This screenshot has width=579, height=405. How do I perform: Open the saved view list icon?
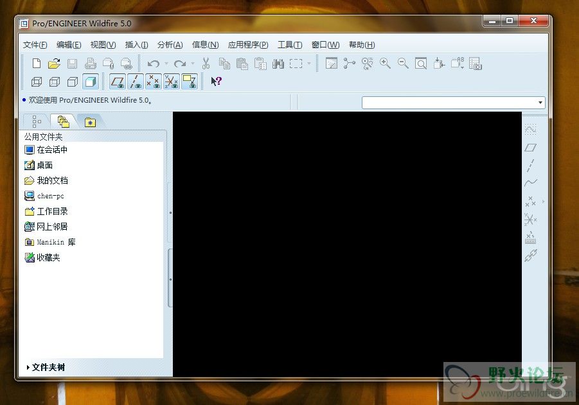[x=458, y=64]
